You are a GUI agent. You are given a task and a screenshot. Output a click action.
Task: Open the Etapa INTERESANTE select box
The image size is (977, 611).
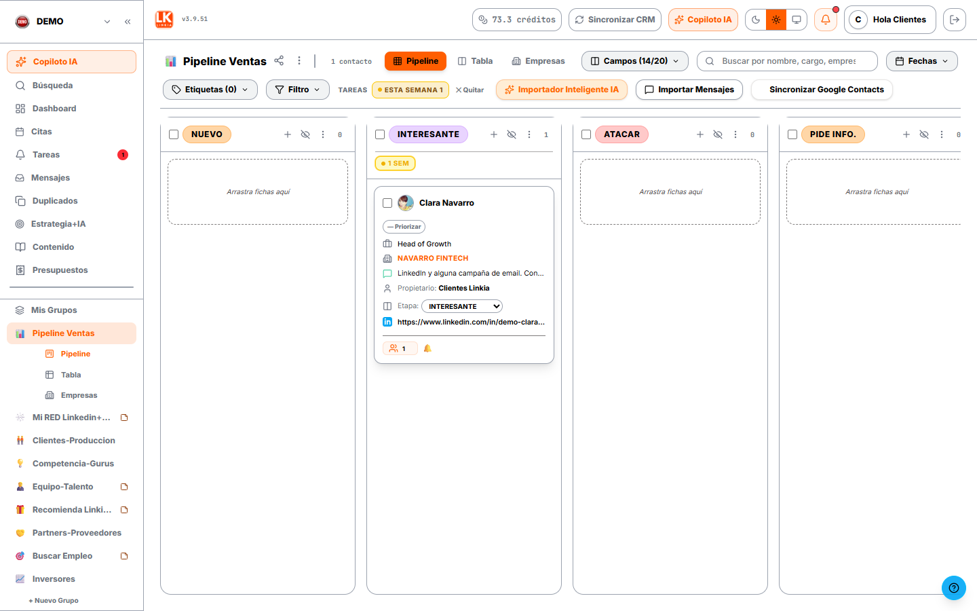coord(462,306)
